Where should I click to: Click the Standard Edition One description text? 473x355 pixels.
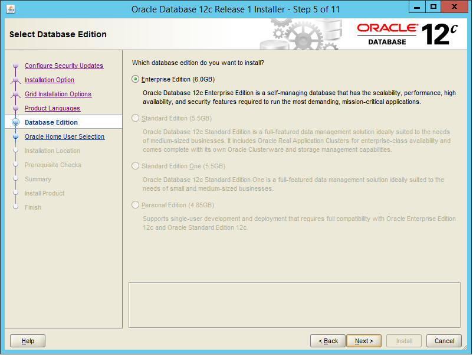[293, 184]
